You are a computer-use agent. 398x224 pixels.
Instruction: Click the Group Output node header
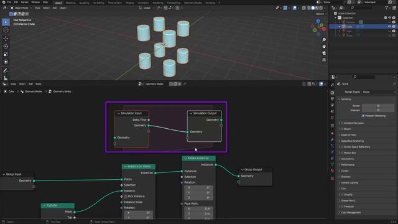(256, 170)
